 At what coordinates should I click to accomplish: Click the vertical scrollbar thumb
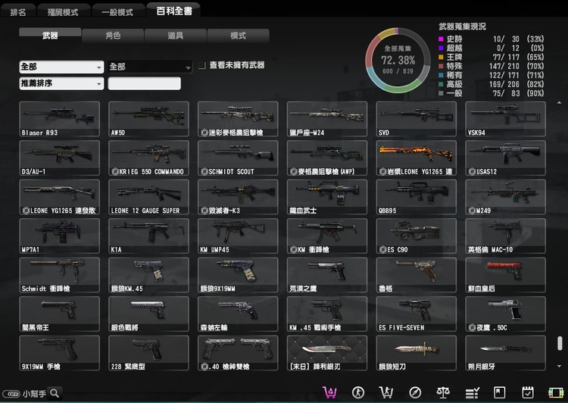click(560, 343)
